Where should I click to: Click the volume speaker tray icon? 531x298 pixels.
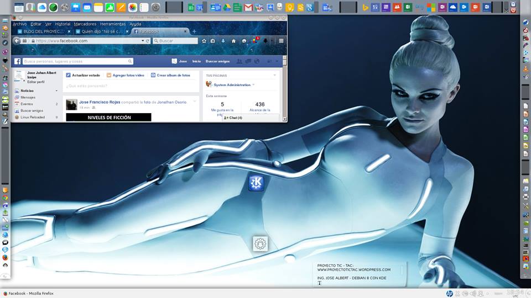point(473,294)
